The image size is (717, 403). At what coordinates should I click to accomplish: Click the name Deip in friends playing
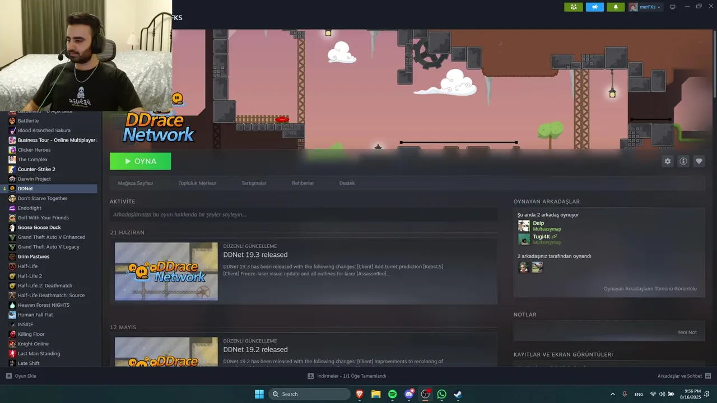pyautogui.click(x=538, y=223)
